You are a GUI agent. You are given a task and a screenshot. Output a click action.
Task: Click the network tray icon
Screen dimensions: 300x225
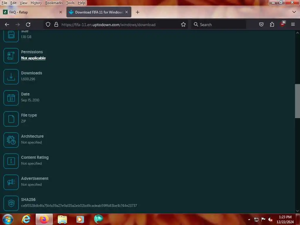coord(256,219)
